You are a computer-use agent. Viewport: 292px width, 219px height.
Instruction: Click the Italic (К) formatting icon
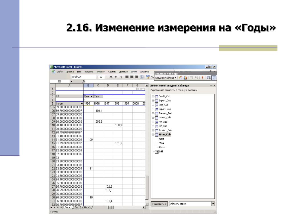(x=116, y=77)
